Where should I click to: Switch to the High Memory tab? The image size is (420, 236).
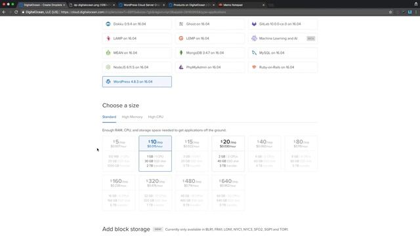click(132, 117)
